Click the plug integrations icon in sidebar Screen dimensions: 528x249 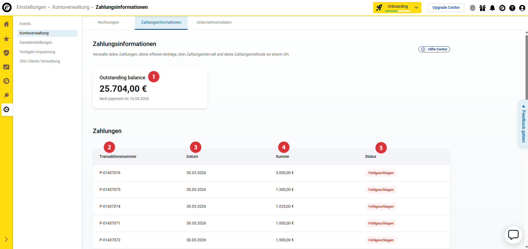pyautogui.click(x=6, y=95)
